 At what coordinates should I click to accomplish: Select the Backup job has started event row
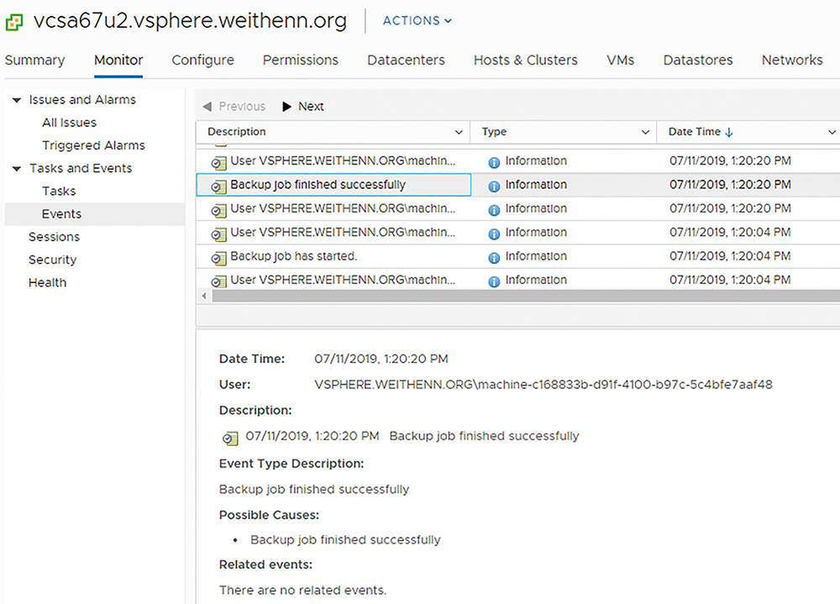pos(517,257)
